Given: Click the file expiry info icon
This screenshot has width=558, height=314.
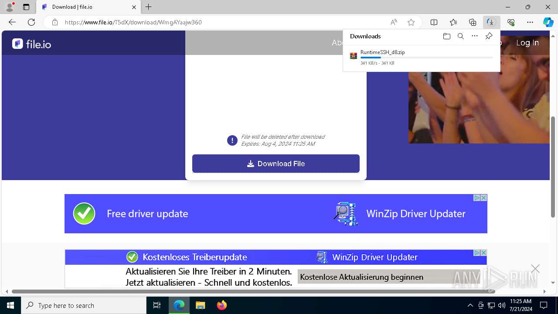Looking at the screenshot, I should pyautogui.click(x=232, y=140).
